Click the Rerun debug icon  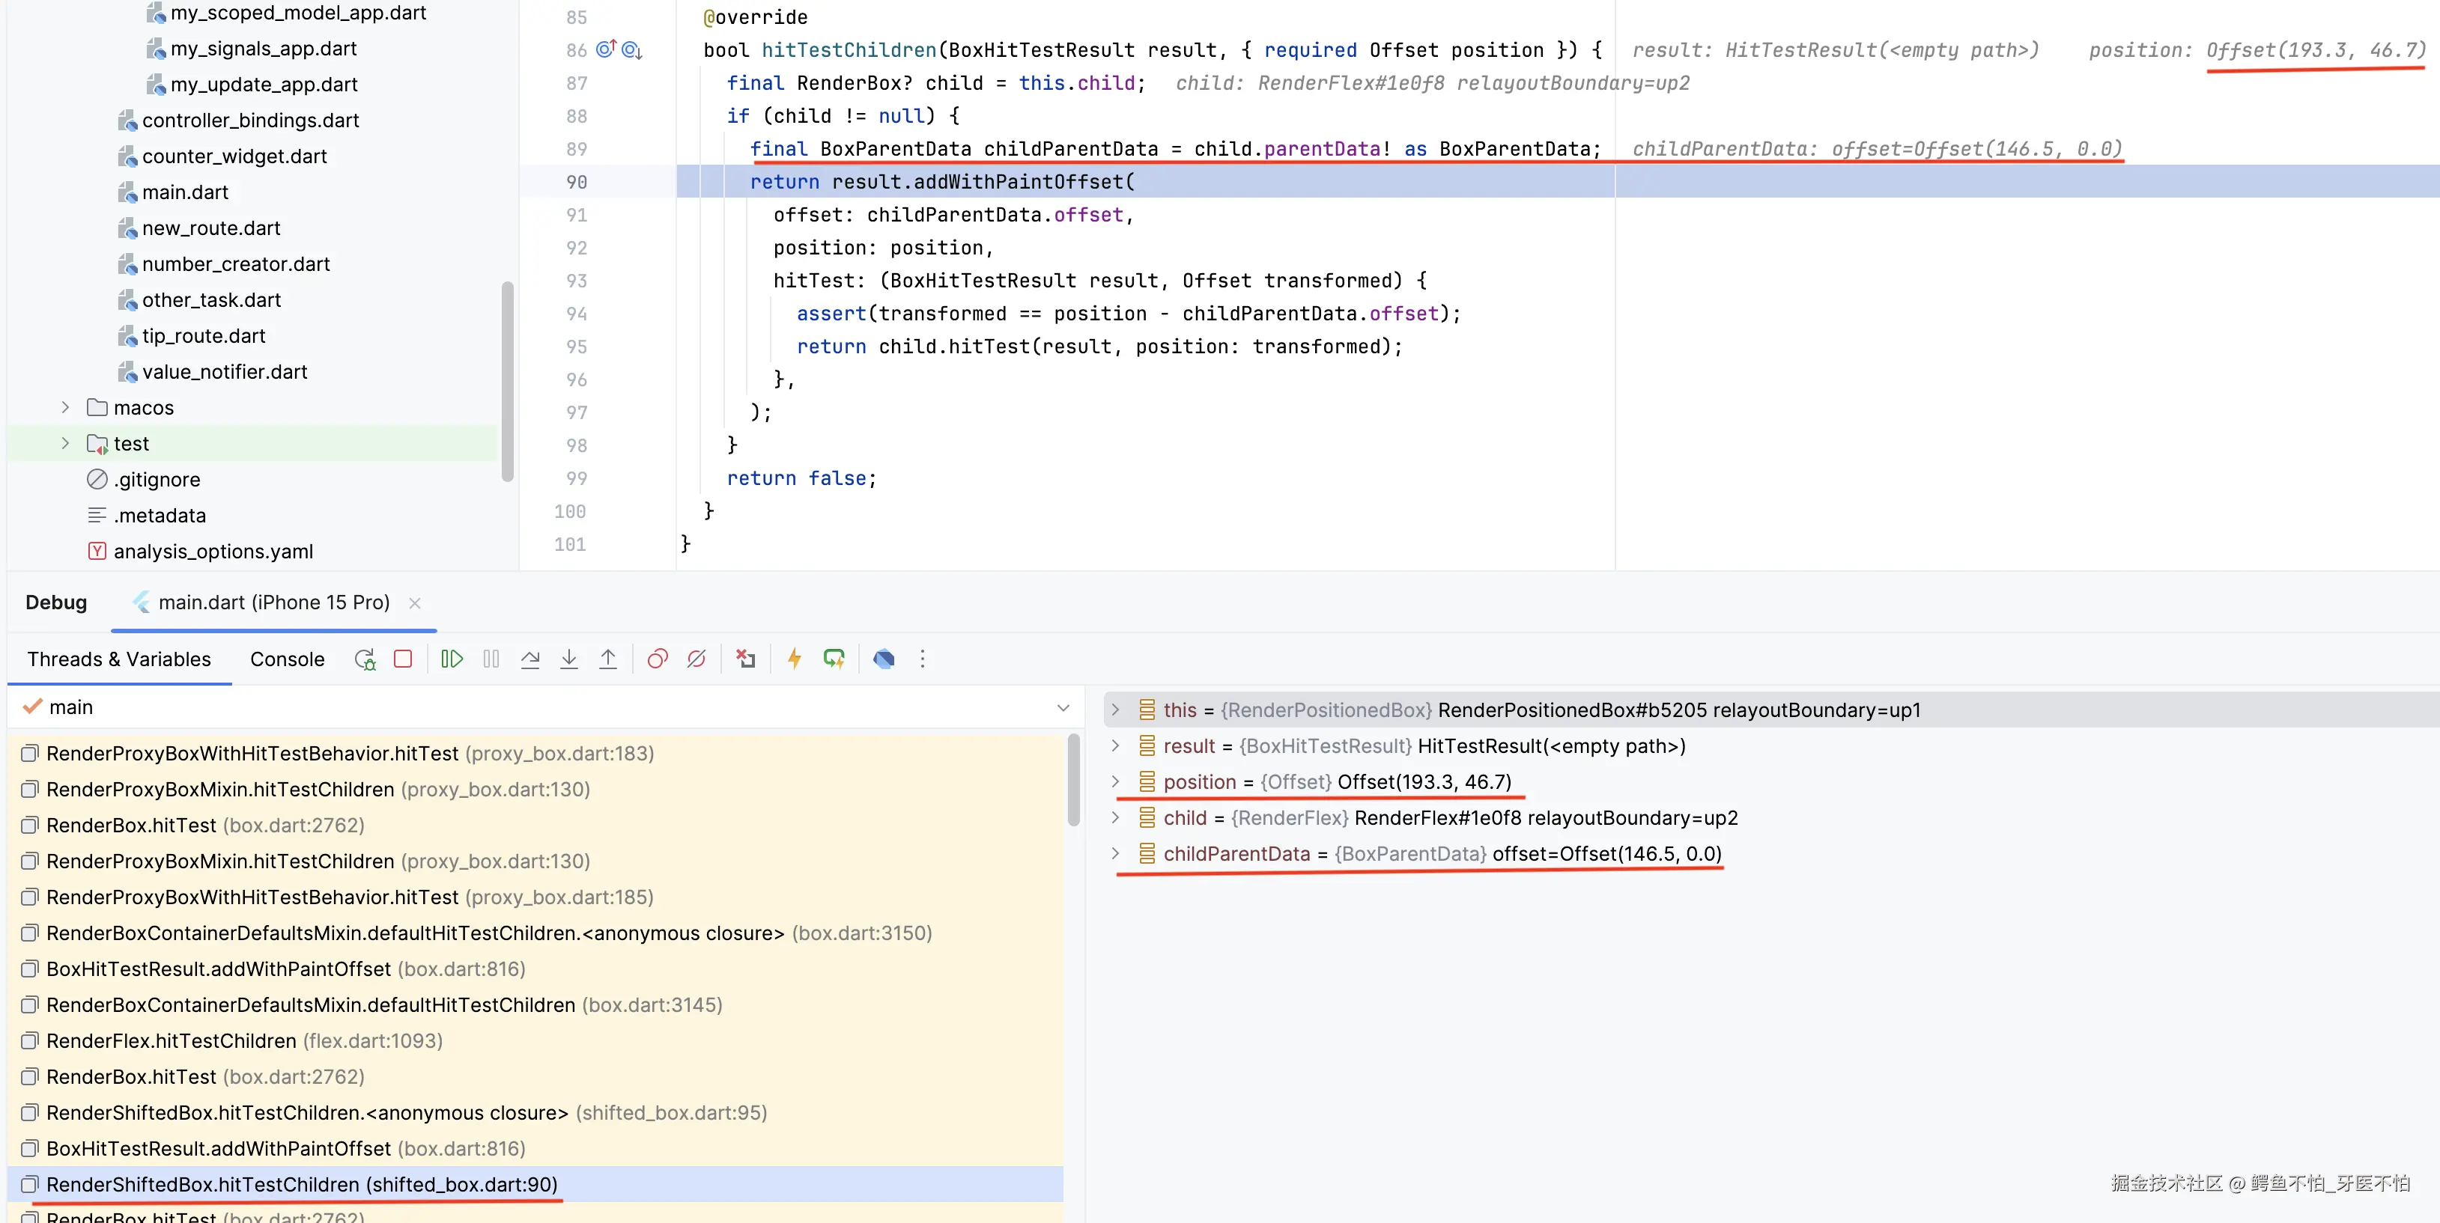(x=365, y=659)
